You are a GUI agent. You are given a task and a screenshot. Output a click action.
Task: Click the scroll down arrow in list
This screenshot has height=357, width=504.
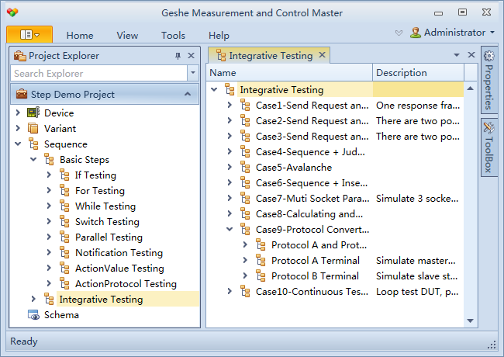pos(470,321)
